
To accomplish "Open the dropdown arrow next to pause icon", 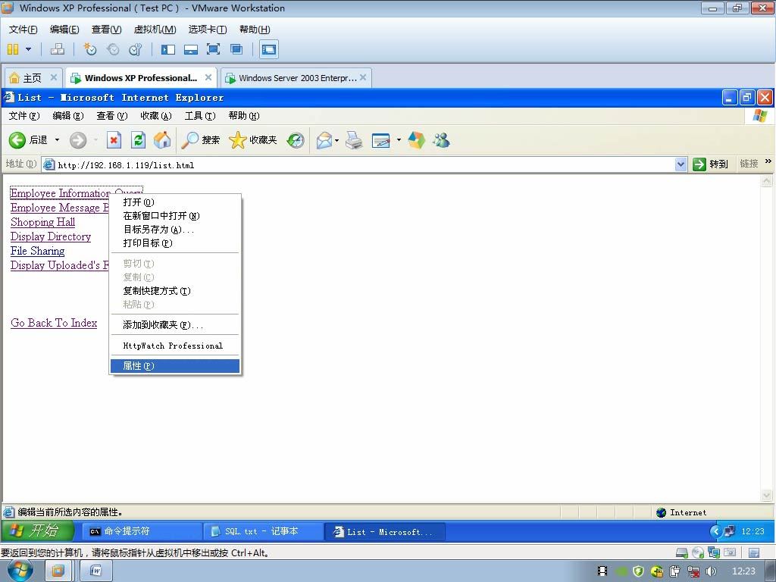I will (28, 49).
